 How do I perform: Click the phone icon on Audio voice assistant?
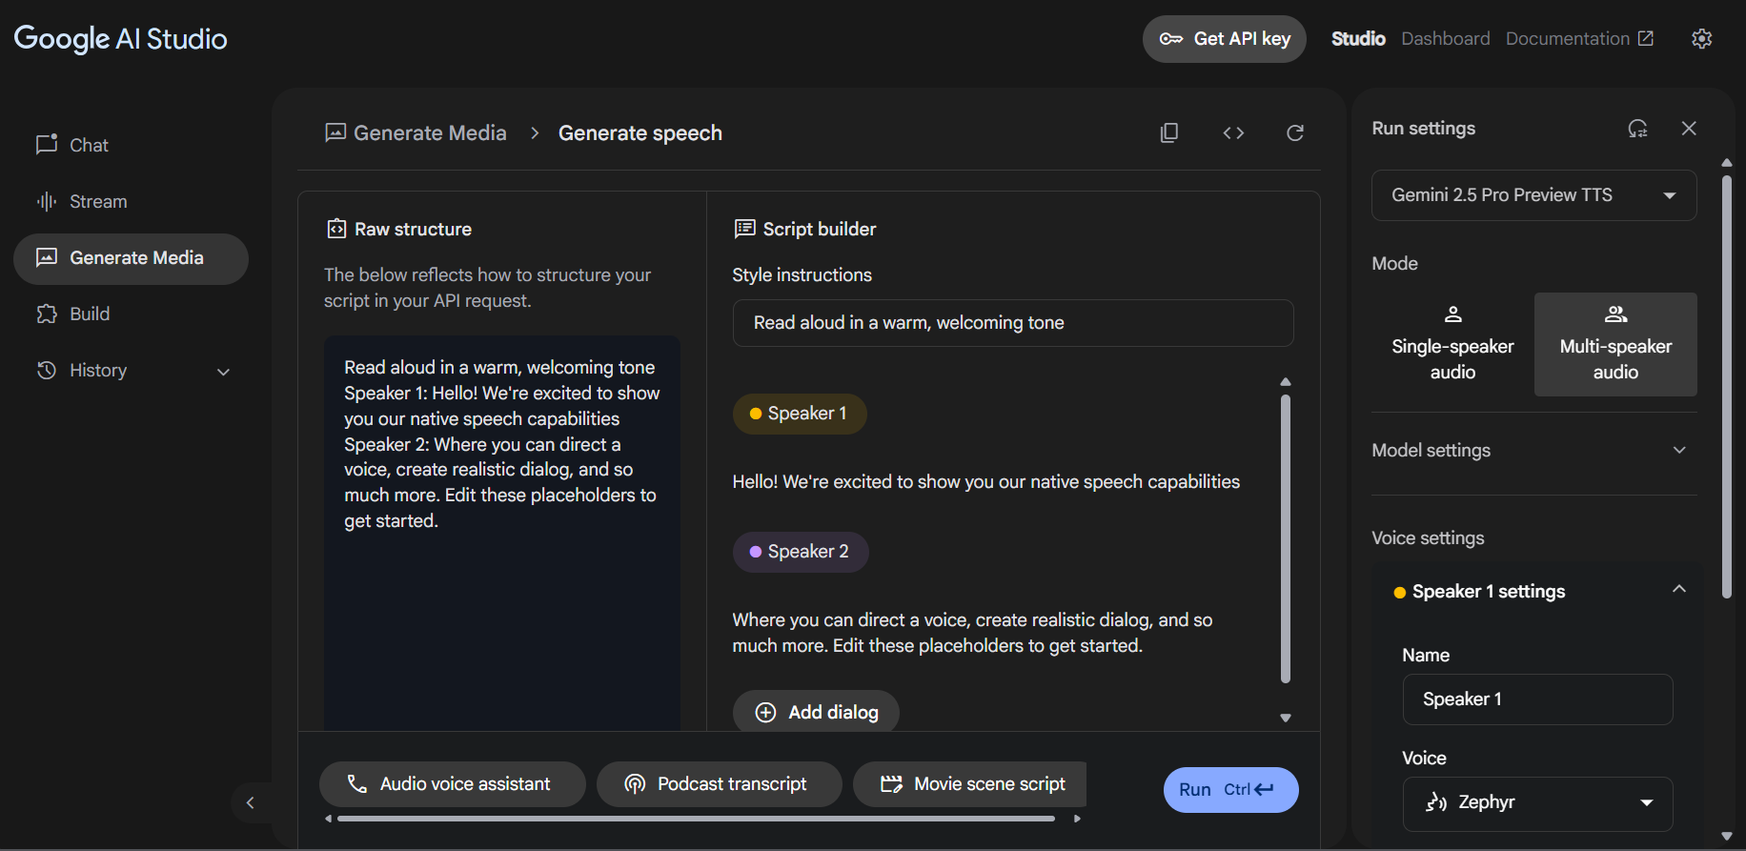point(357,783)
